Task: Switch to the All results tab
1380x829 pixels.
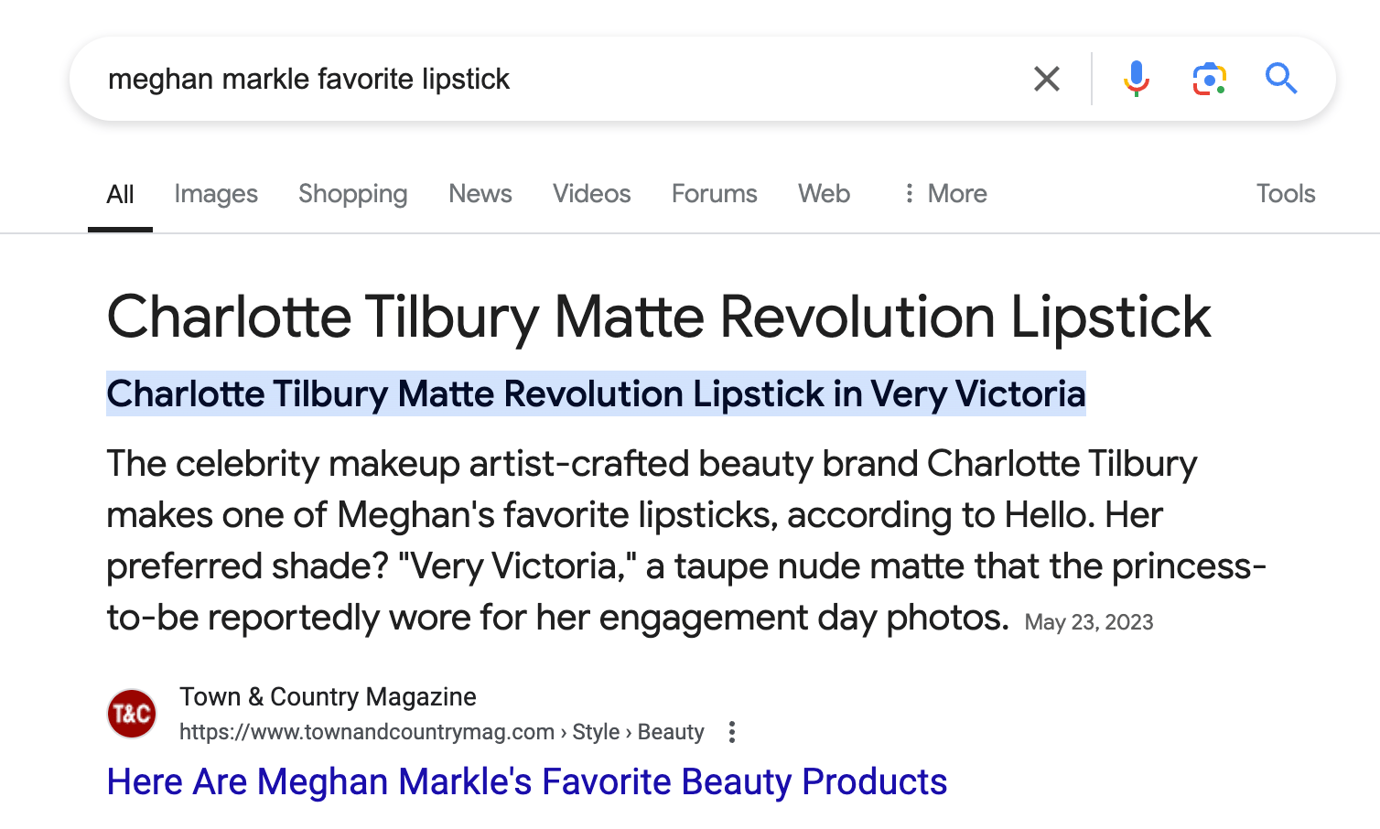Action: tap(120, 194)
